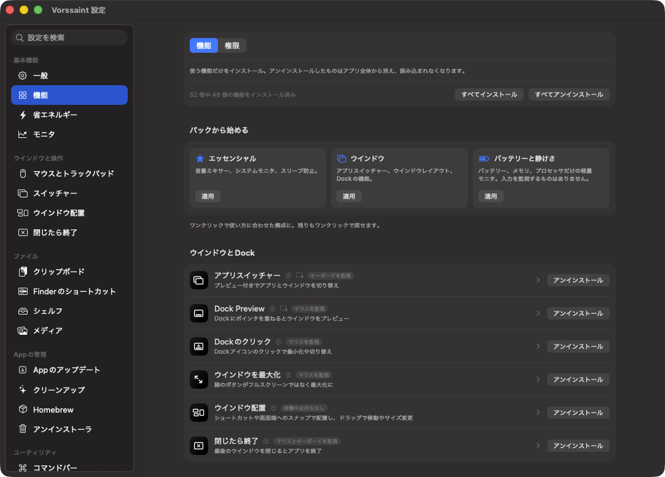Open 省エネルギー energy saver settings
Image resolution: width=665 pixels, height=477 pixels.
coord(69,115)
